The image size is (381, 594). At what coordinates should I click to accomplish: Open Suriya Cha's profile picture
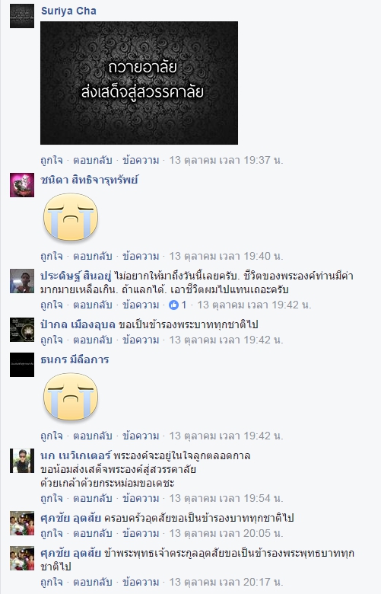[22, 16]
